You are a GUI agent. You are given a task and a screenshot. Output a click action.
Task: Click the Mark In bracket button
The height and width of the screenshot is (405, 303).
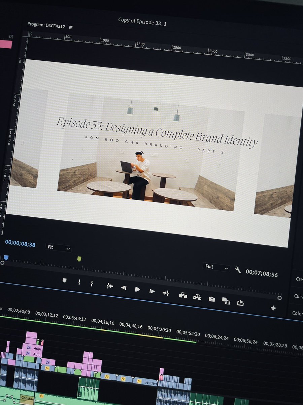click(79, 282)
